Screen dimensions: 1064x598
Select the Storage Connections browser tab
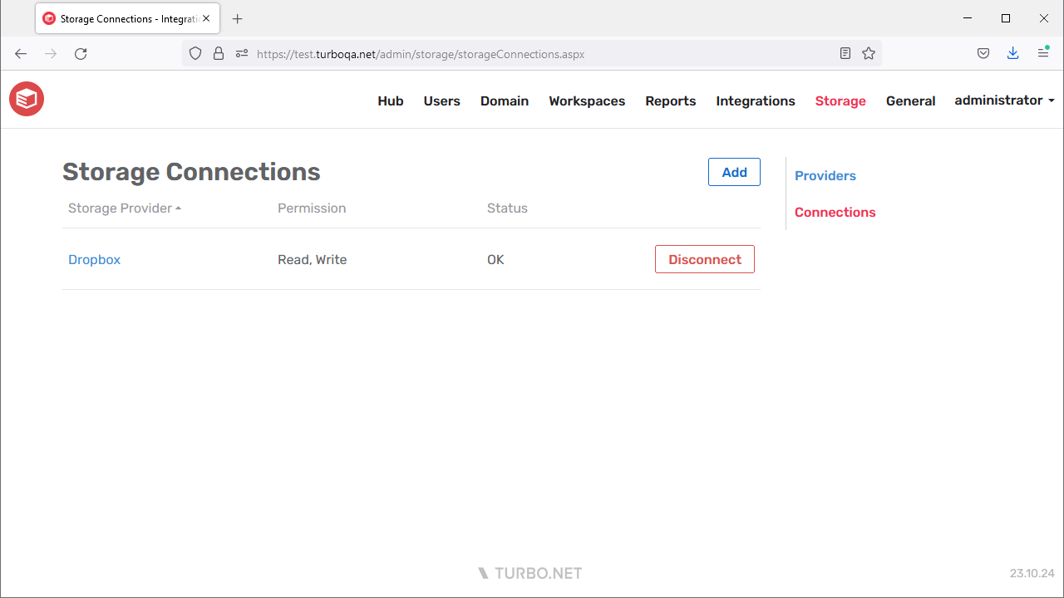127,18
